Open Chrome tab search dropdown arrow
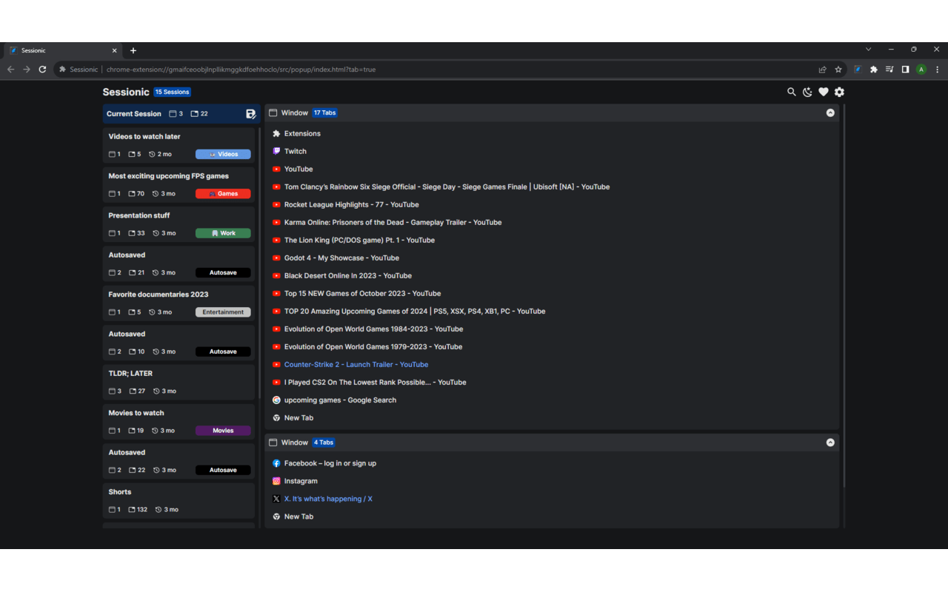The width and height of the screenshot is (948, 592). tap(868, 50)
